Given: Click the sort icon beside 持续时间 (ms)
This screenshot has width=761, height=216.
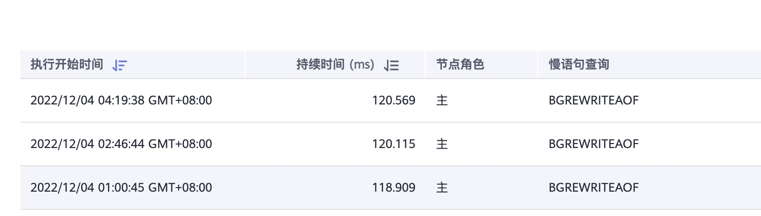Looking at the screenshot, I should (392, 65).
